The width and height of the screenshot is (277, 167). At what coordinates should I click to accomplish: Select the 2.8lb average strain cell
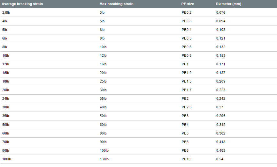6,12
